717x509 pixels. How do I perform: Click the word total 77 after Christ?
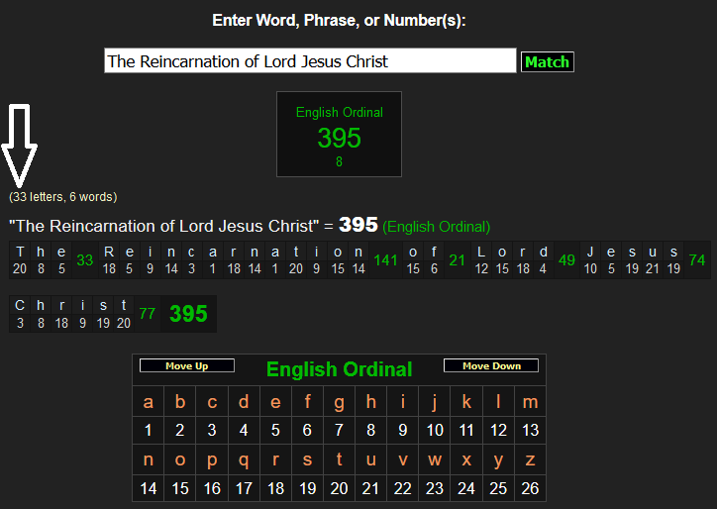[x=148, y=314]
